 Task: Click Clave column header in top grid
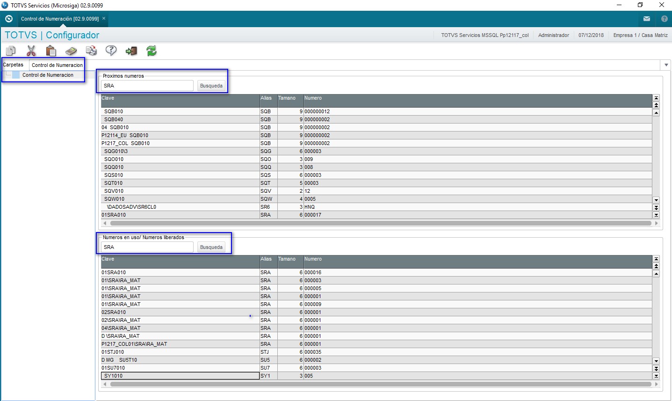[x=180, y=101]
